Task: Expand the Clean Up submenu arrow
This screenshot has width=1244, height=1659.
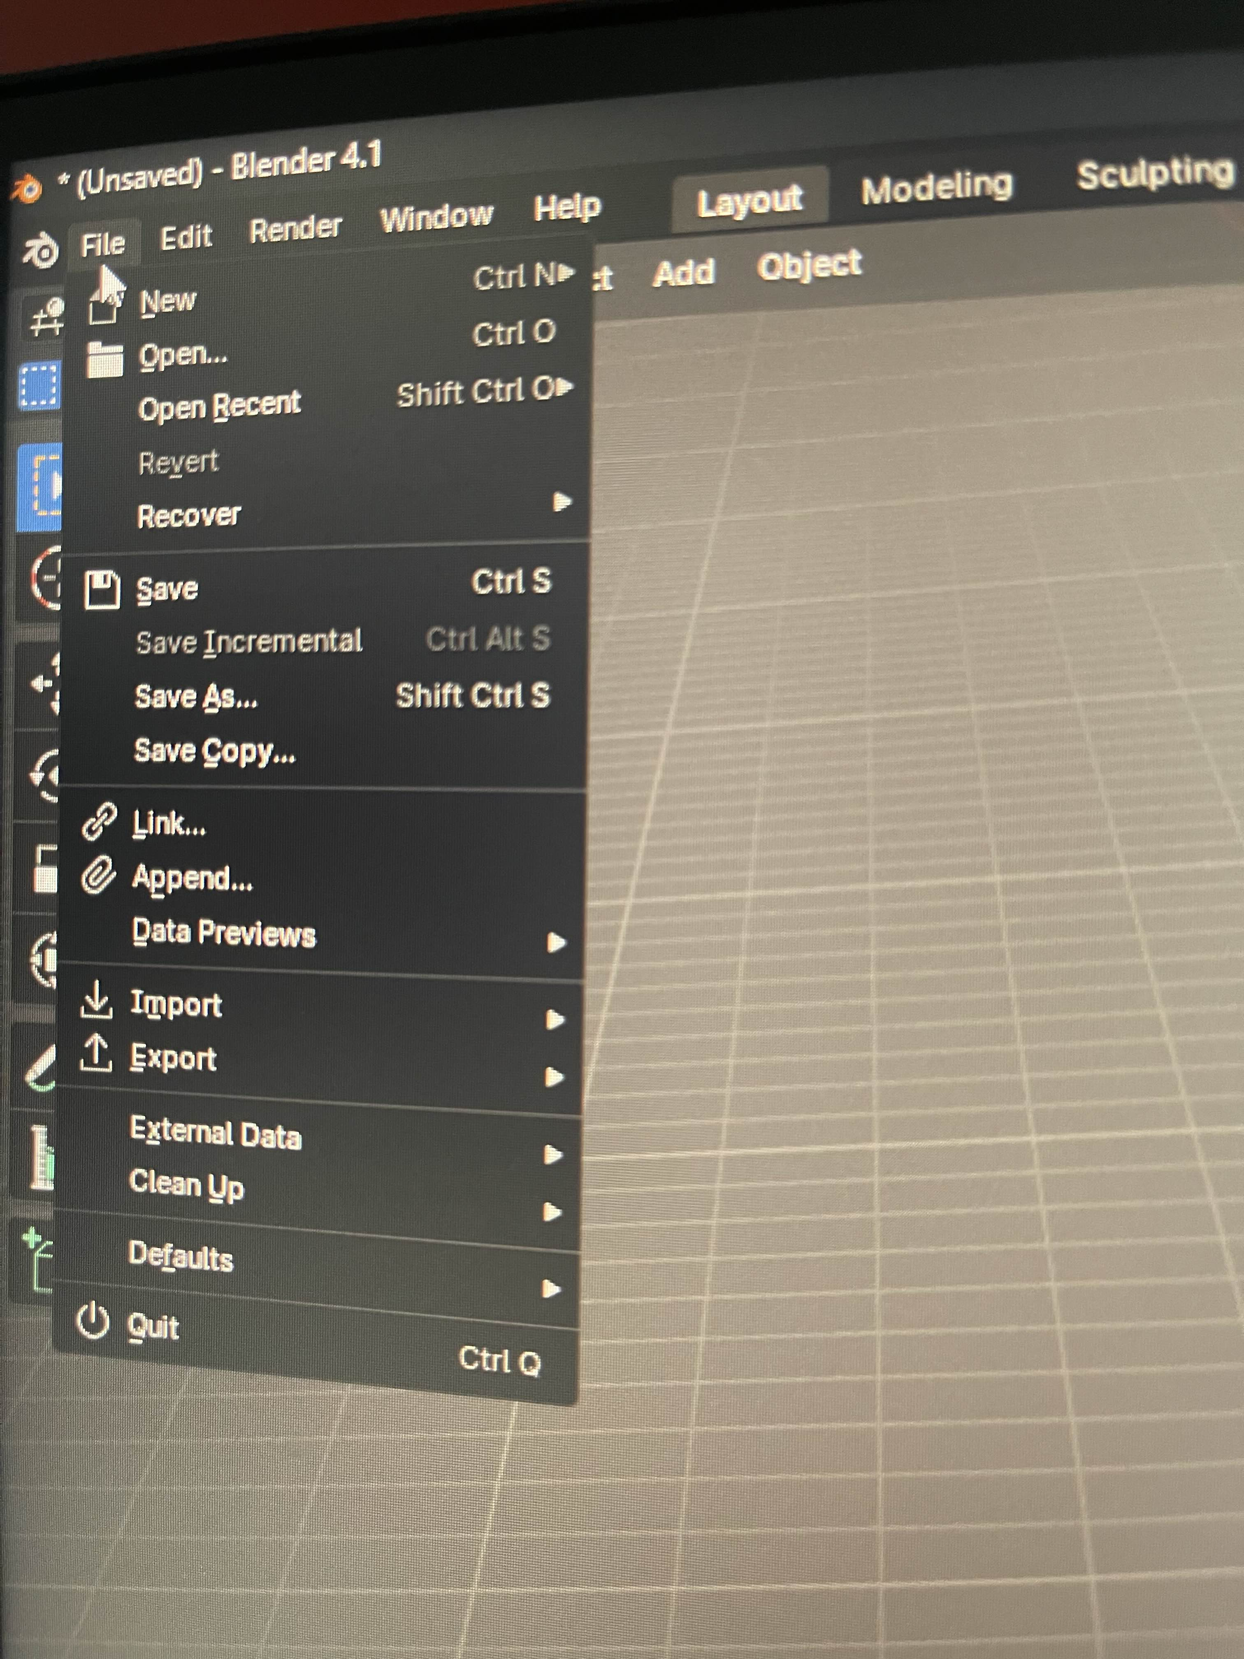Action: click(552, 1212)
